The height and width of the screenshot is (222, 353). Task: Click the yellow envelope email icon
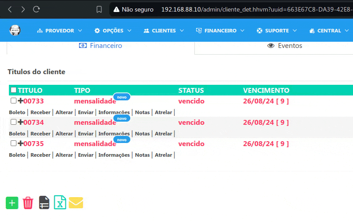[x=76, y=203]
